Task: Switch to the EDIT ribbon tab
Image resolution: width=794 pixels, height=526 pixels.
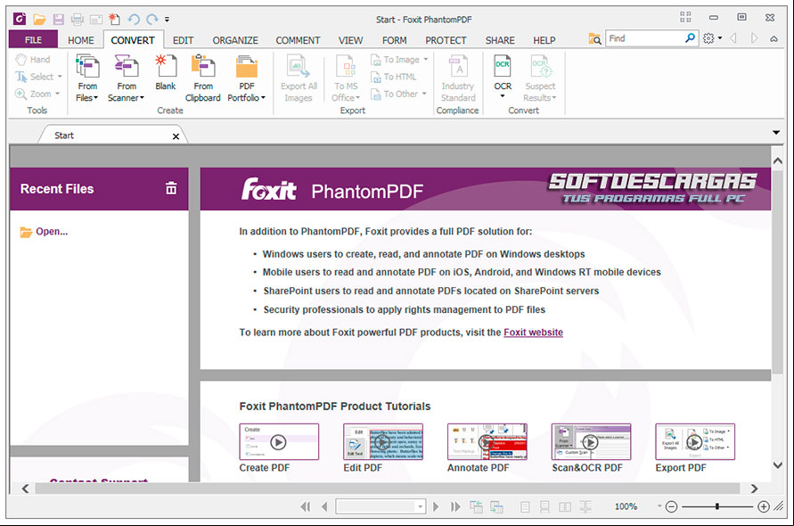Action: (x=183, y=40)
